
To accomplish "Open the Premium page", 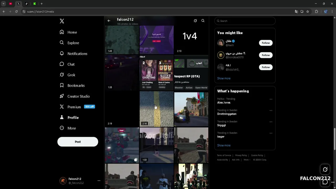I will 77,107.
